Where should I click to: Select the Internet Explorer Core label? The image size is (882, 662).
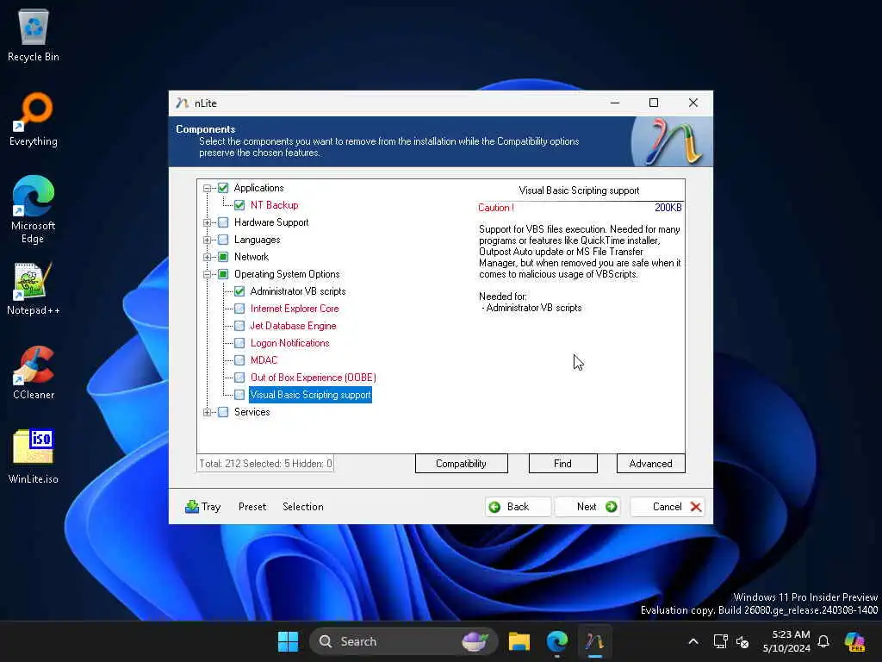(295, 309)
